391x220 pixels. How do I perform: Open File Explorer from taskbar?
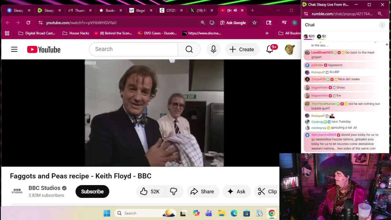coord(221,213)
